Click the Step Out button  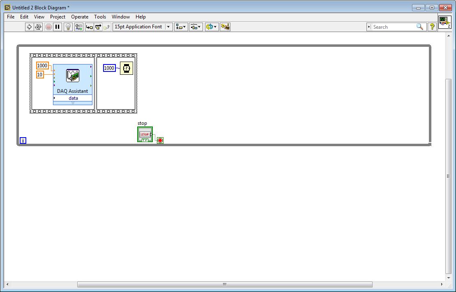(107, 27)
